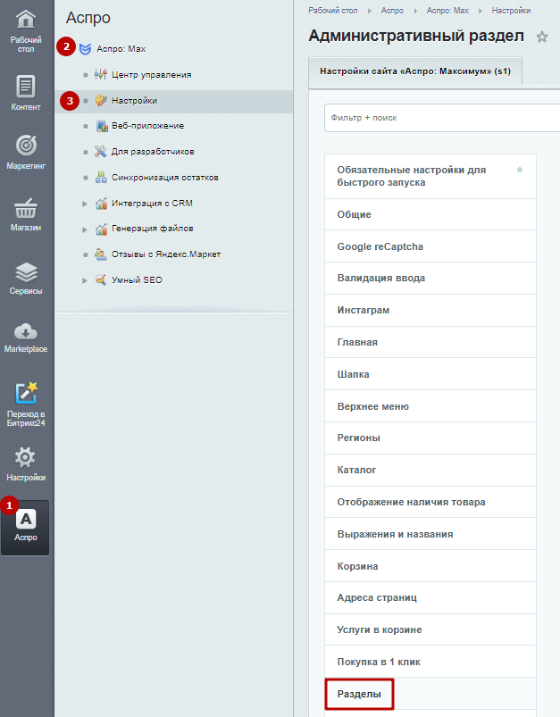Screen dimensions: 560x717
Task: Click the Генерация файлов chart icon
Action: (x=101, y=229)
